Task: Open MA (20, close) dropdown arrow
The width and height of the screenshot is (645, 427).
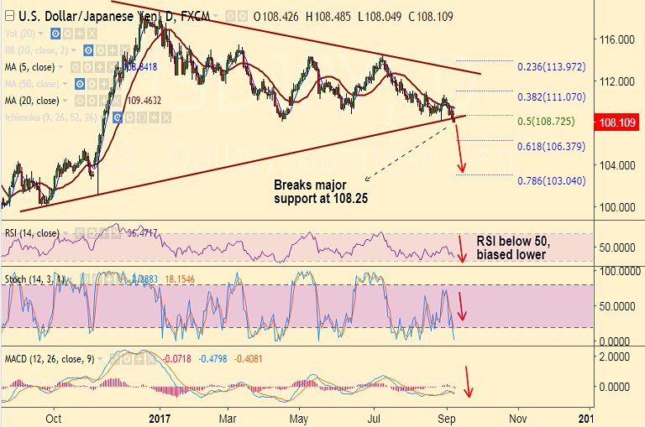Action: point(65,101)
